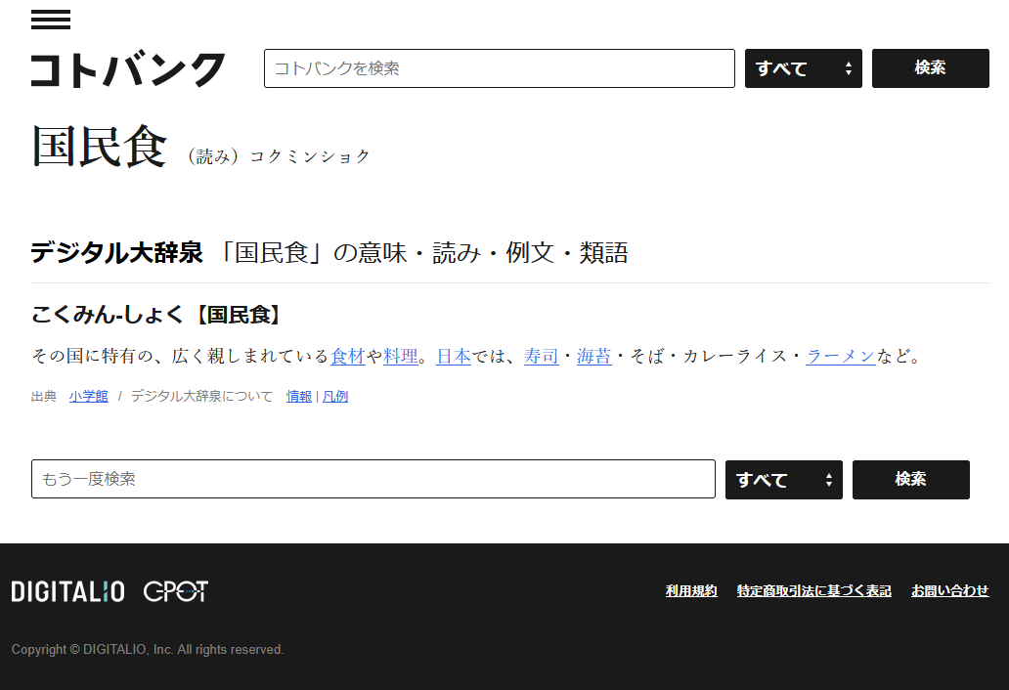Open the 凡例 link

coord(335,397)
